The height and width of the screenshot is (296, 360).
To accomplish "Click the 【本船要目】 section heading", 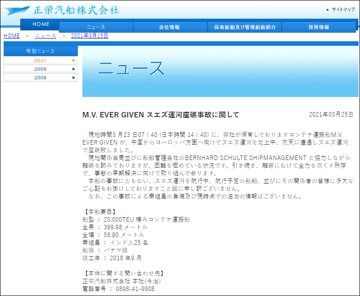I will (x=100, y=212).
